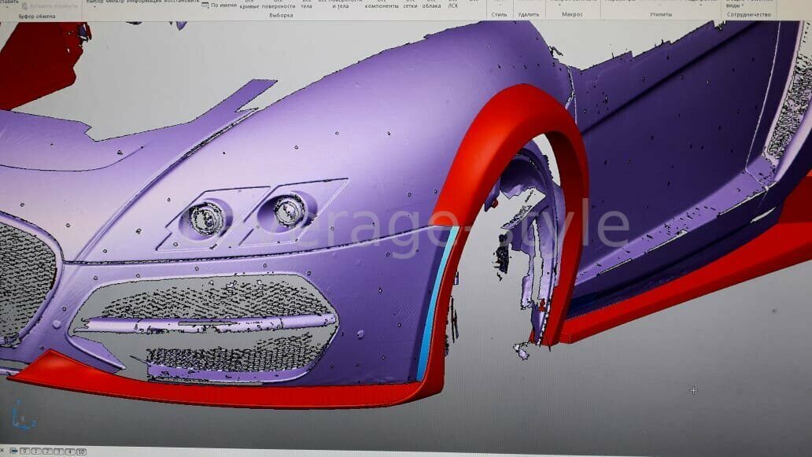The width and height of the screenshot is (812, 457).
Task: Toggle level 1 in status bar
Action: 36,451
